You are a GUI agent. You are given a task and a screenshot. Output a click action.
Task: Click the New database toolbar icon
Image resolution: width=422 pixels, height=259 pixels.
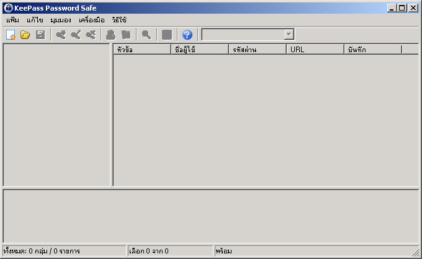point(11,35)
